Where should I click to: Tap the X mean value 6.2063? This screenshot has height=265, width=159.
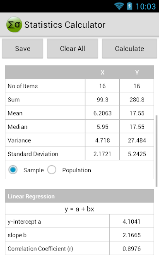[102, 113]
